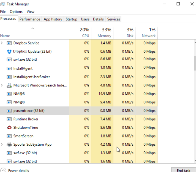Viewport: 196px width, 172px height.
Task: Click the Spooler SubSystem App printer icon
Action: 9,145
